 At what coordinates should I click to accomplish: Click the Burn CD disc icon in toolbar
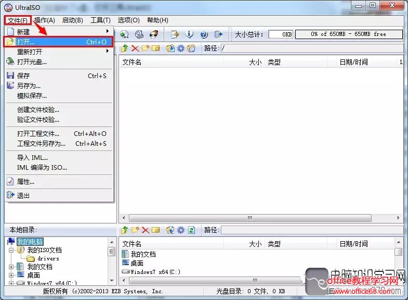[154, 34]
